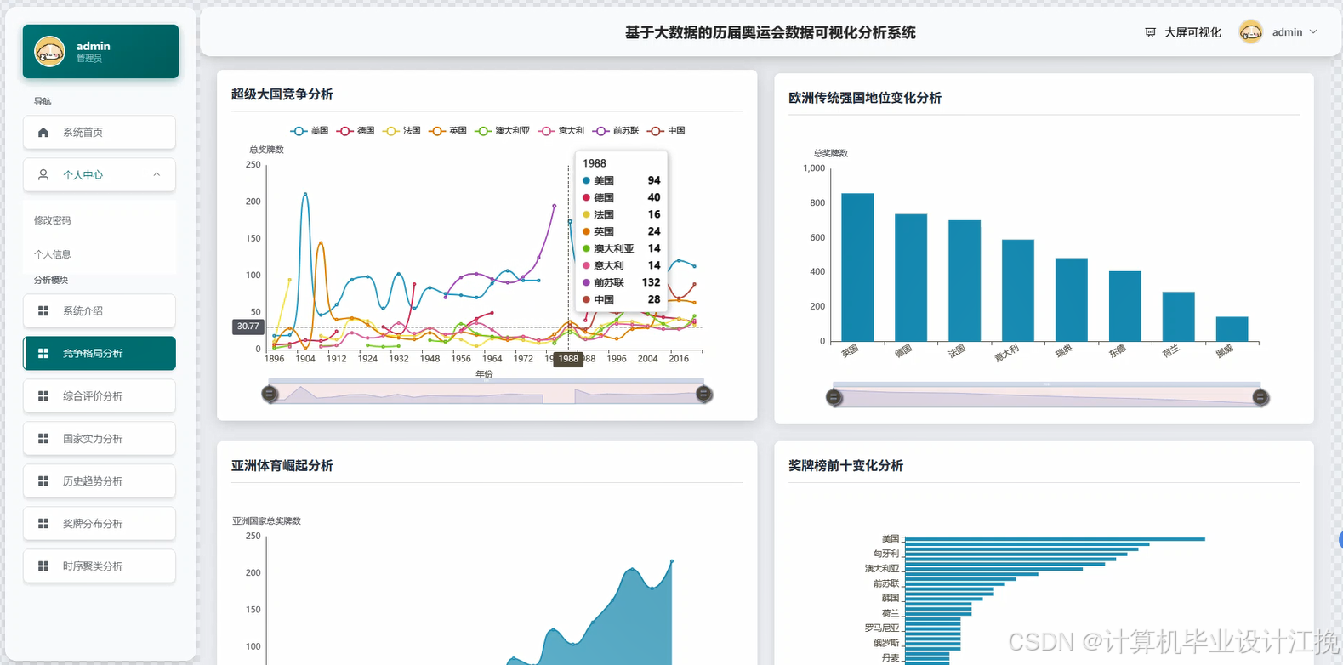Click the 1988 axis pointer label

click(x=568, y=359)
